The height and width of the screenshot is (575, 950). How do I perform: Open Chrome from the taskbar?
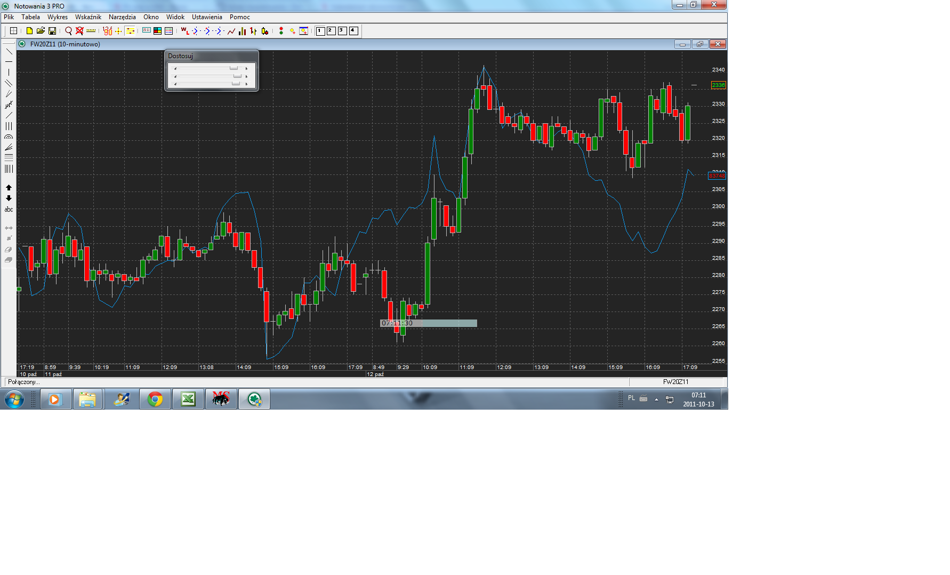point(155,399)
